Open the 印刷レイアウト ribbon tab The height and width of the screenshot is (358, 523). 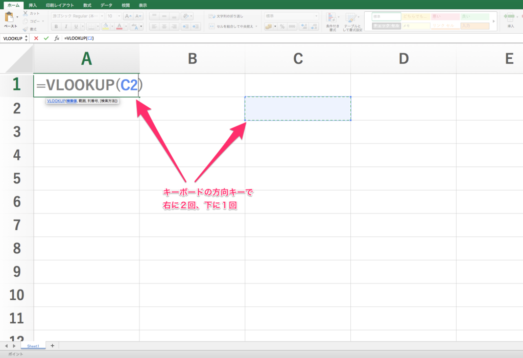pos(60,5)
